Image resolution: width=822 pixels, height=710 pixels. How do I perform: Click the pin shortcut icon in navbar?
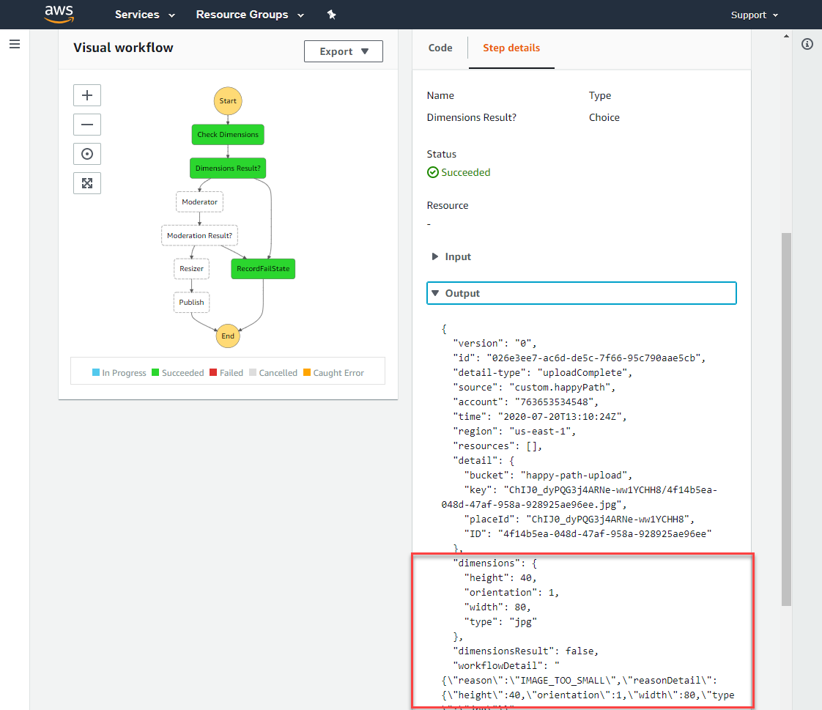point(331,15)
